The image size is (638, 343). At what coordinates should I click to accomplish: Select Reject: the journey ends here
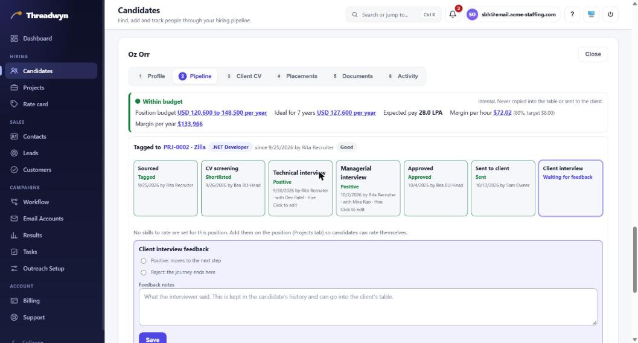143,272
